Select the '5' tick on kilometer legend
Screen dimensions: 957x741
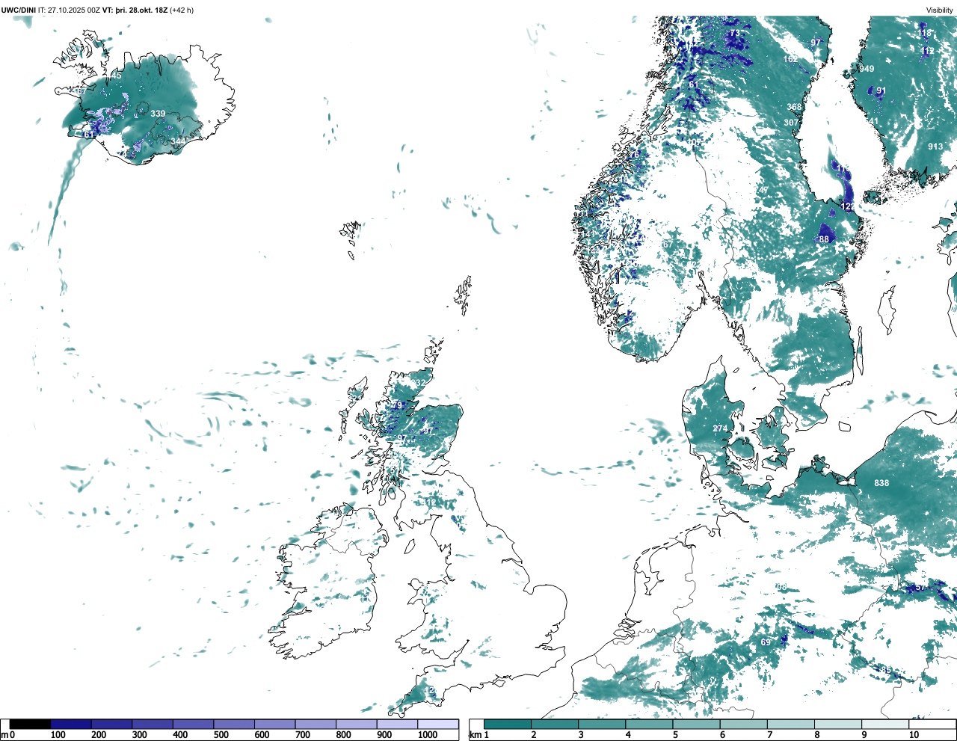[676, 735]
